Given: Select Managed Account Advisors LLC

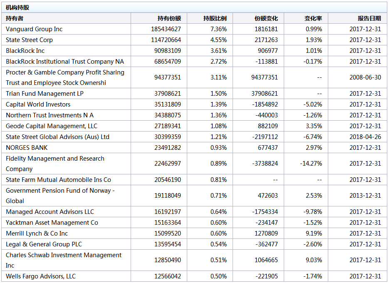Looking at the screenshot, I should click(x=50, y=212).
